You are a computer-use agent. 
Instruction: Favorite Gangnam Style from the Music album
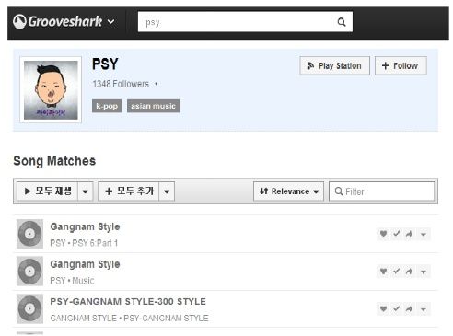[383, 272]
